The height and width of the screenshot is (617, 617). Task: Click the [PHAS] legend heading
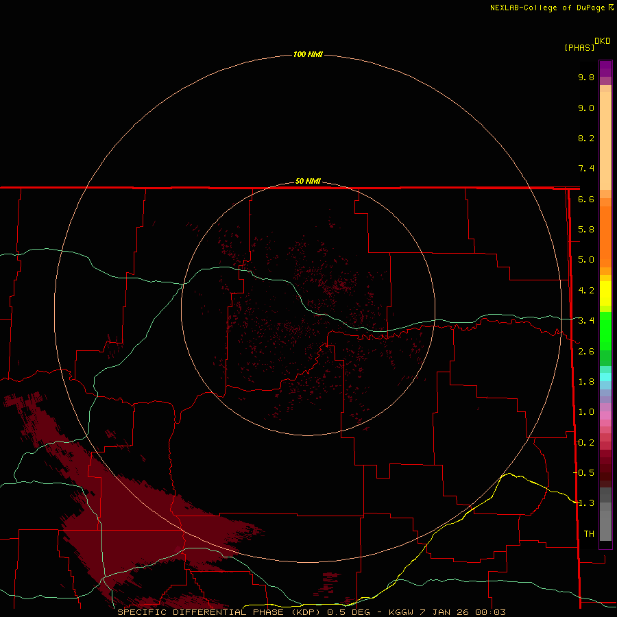click(x=579, y=48)
